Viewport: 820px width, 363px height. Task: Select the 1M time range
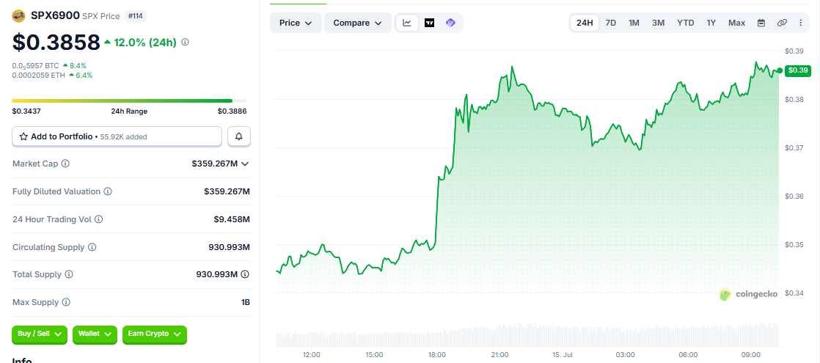(634, 23)
